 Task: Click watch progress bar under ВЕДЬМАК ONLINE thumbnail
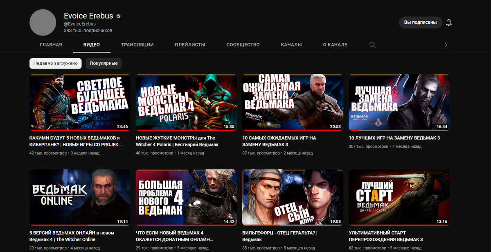tap(80, 225)
